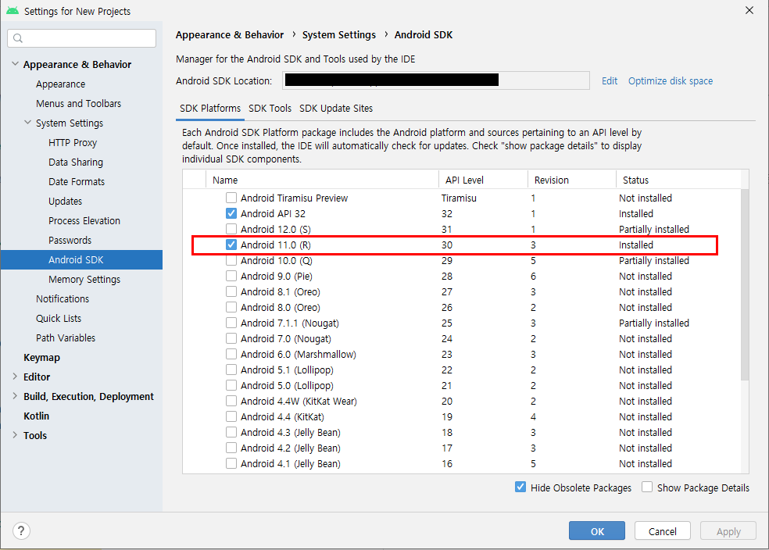Collapse the Appearance & Behavior tree node
Viewport: 769px width, 550px height.
click(x=15, y=64)
